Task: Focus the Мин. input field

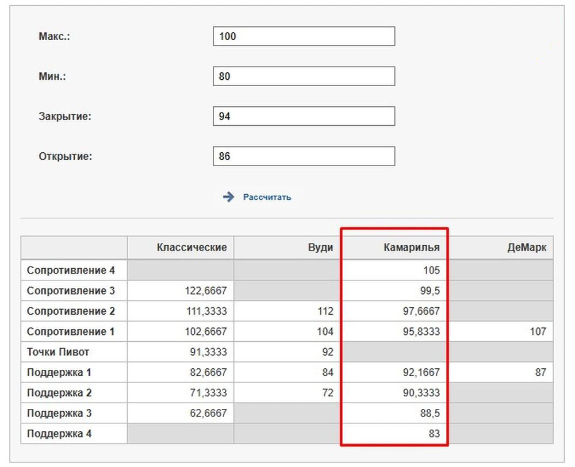Action: point(304,76)
